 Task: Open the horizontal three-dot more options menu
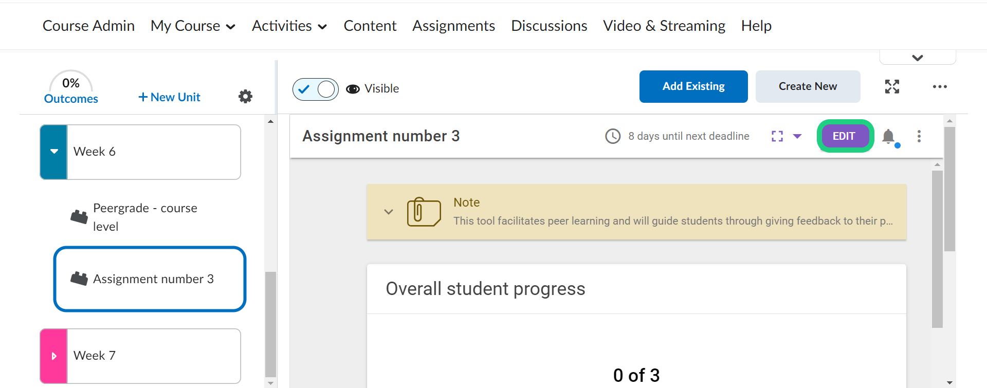click(940, 87)
